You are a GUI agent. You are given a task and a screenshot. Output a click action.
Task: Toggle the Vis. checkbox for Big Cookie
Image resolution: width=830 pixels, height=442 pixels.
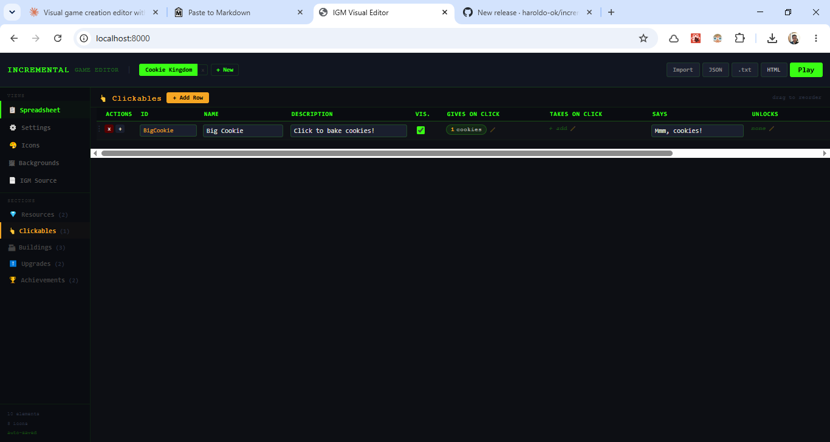click(x=420, y=131)
